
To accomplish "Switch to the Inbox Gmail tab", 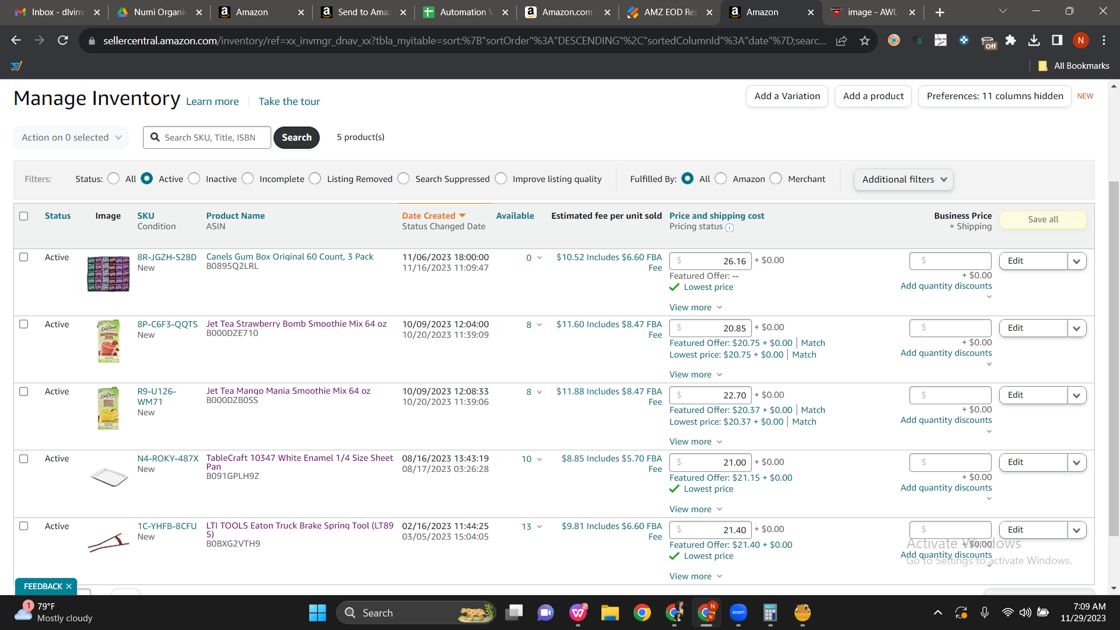I will click(56, 12).
